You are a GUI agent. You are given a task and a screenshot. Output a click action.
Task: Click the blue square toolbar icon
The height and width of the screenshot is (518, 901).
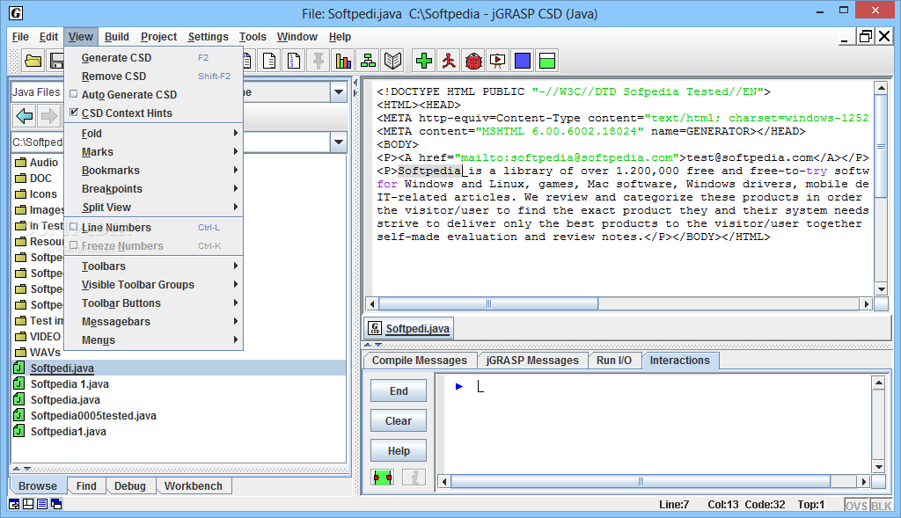point(523,61)
